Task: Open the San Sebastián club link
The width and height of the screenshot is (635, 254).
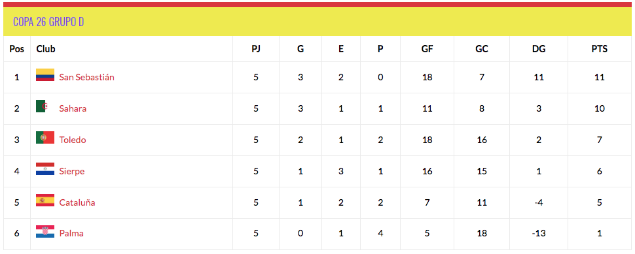Action: [x=86, y=77]
